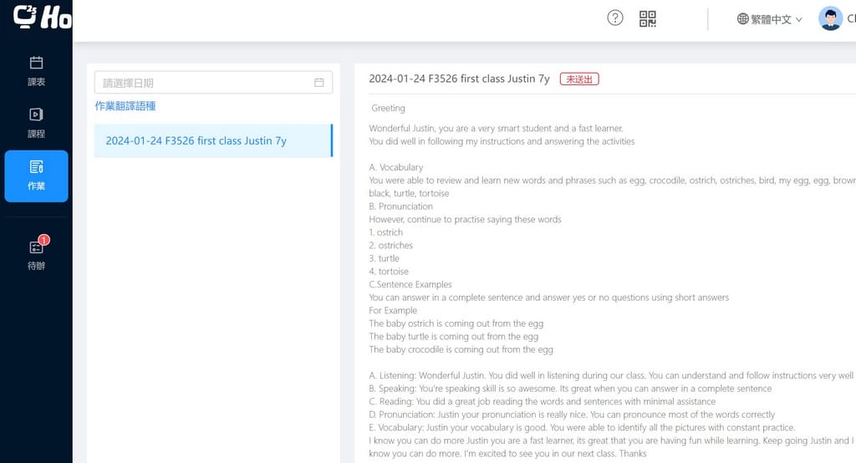Expand the 繁體中文 language dropdown
856x463 pixels.
tap(770, 19)
